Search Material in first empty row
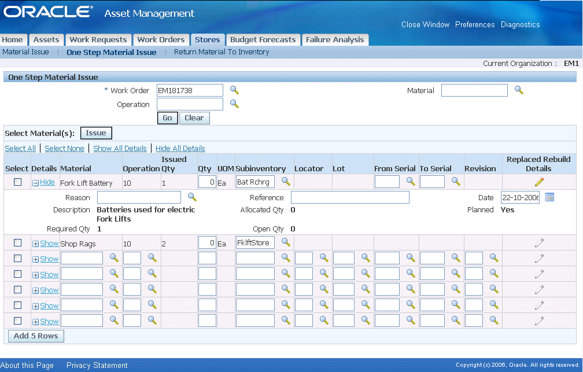 coord(114,258)
